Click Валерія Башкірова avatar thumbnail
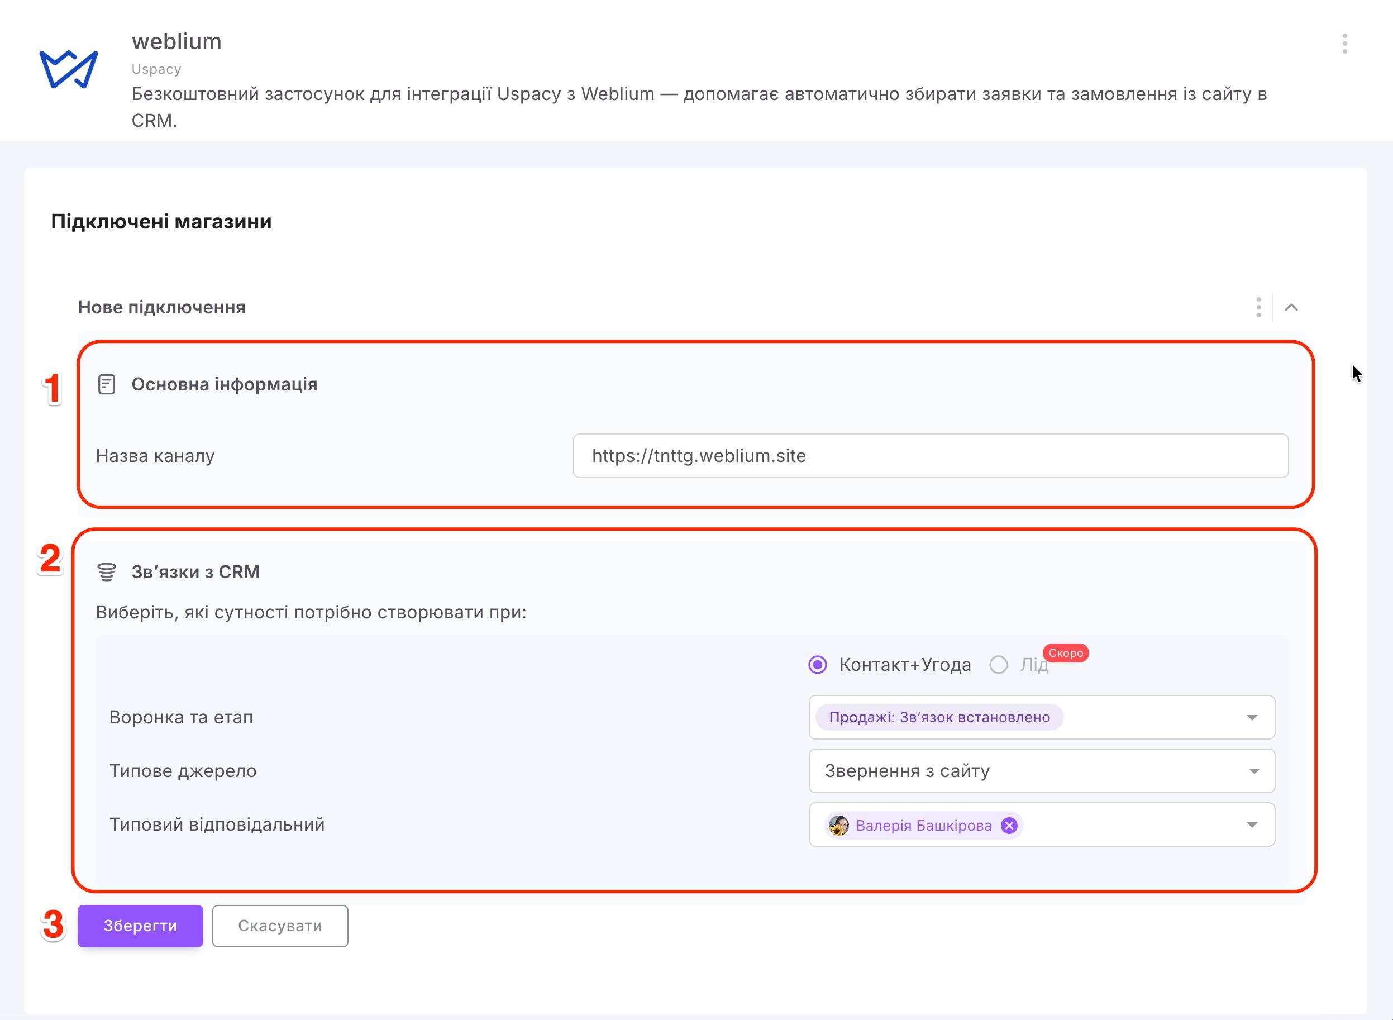Image resolution: width=1393 pixels, height=1020 pixels. pos(838,826)
